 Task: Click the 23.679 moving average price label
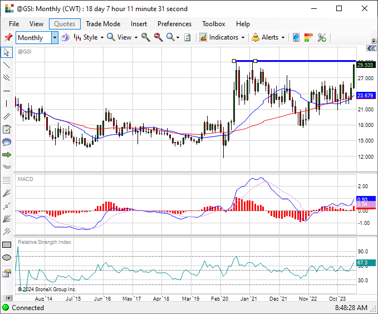366,96
